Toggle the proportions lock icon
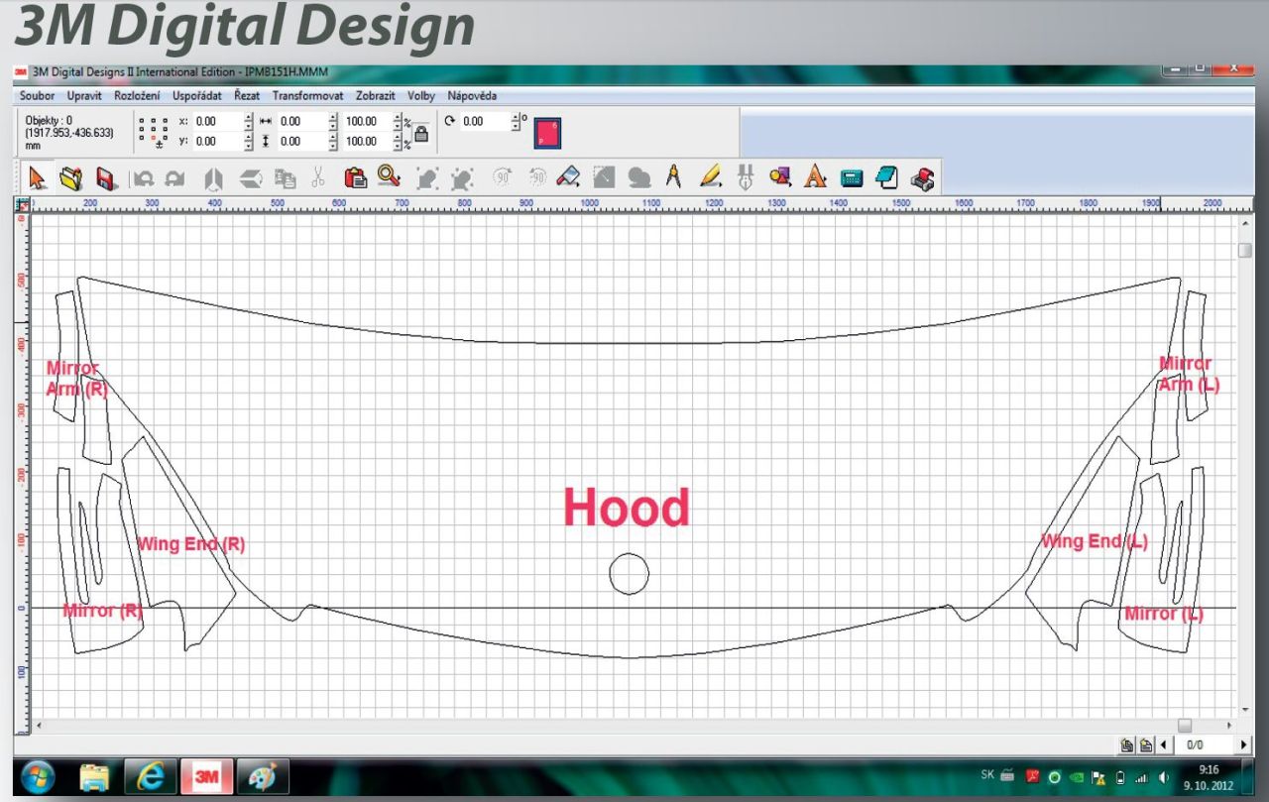1269x802 pixels. point(420,132)
